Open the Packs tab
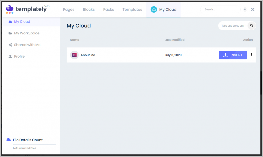 pos(109,9)
